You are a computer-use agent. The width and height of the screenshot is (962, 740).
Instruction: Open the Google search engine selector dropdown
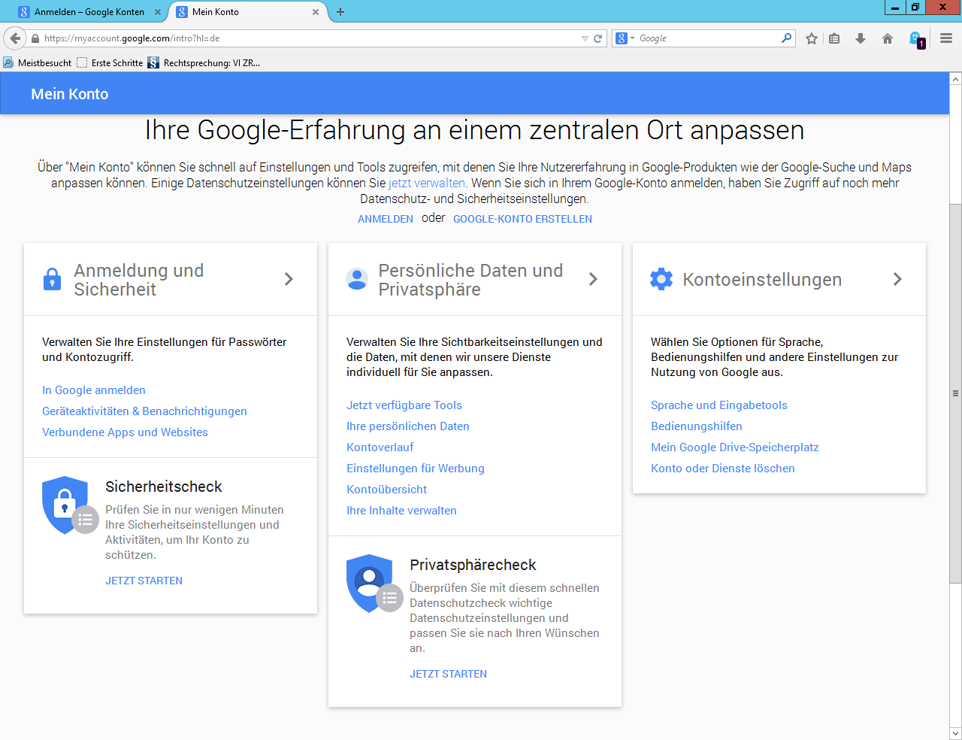(625, 38)
